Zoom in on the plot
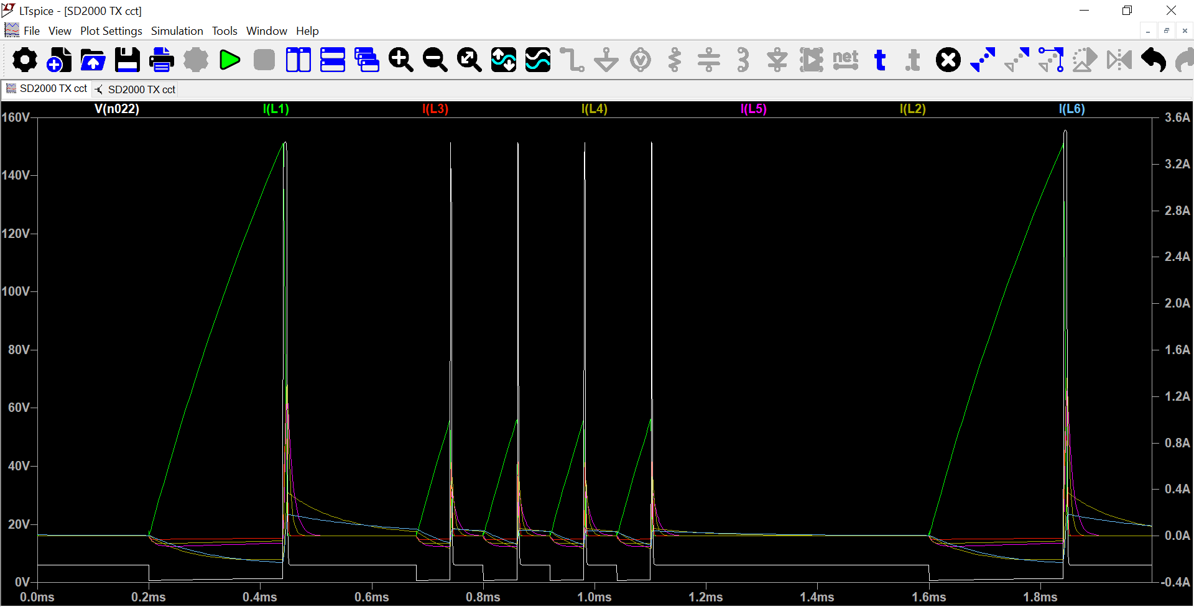This screenshot has height=607, width=1194. (x=401, y=60)
